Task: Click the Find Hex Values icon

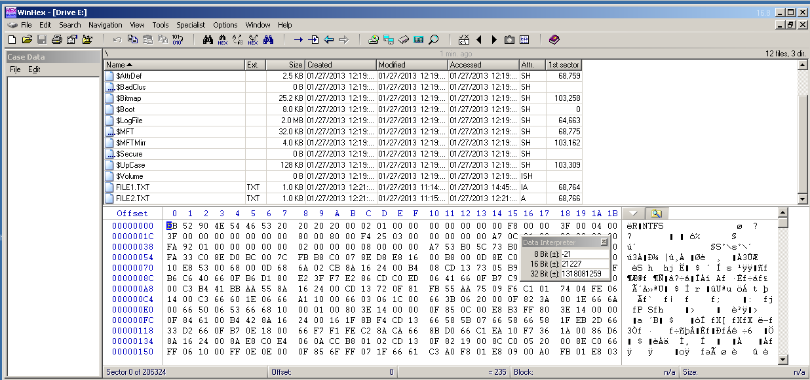Action: [x=223, y=40]
